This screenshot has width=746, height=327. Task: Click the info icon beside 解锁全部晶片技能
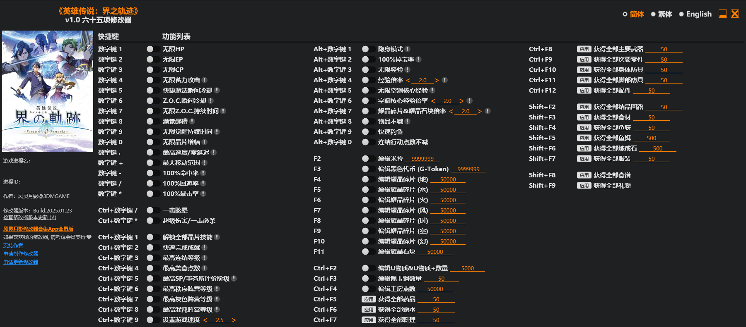click(x=217, y=237)
